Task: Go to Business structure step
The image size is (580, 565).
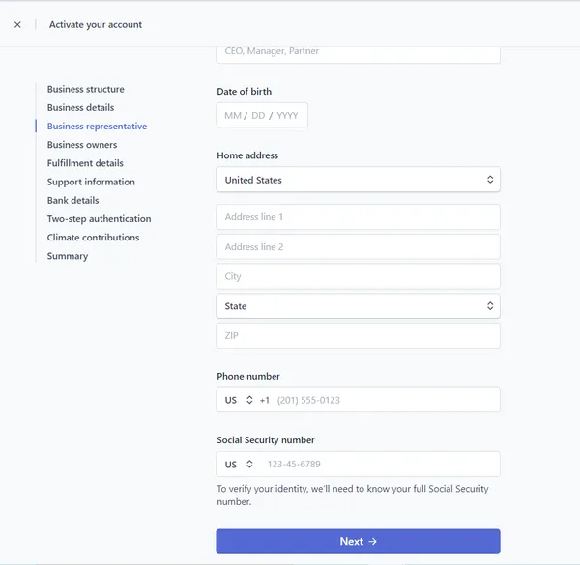Action: (86, 89)
